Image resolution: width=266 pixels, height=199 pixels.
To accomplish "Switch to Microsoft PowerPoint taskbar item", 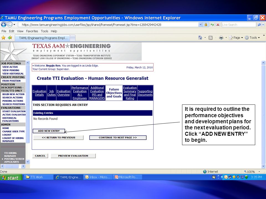I will 127,177.
